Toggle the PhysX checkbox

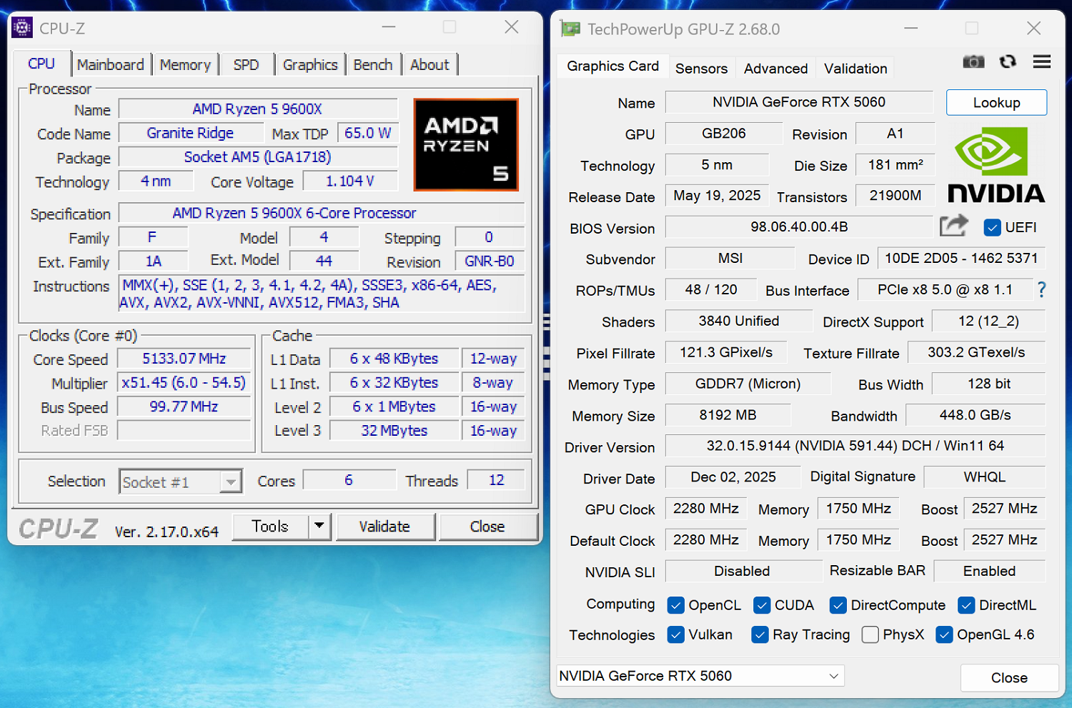[x=870, y=635]
